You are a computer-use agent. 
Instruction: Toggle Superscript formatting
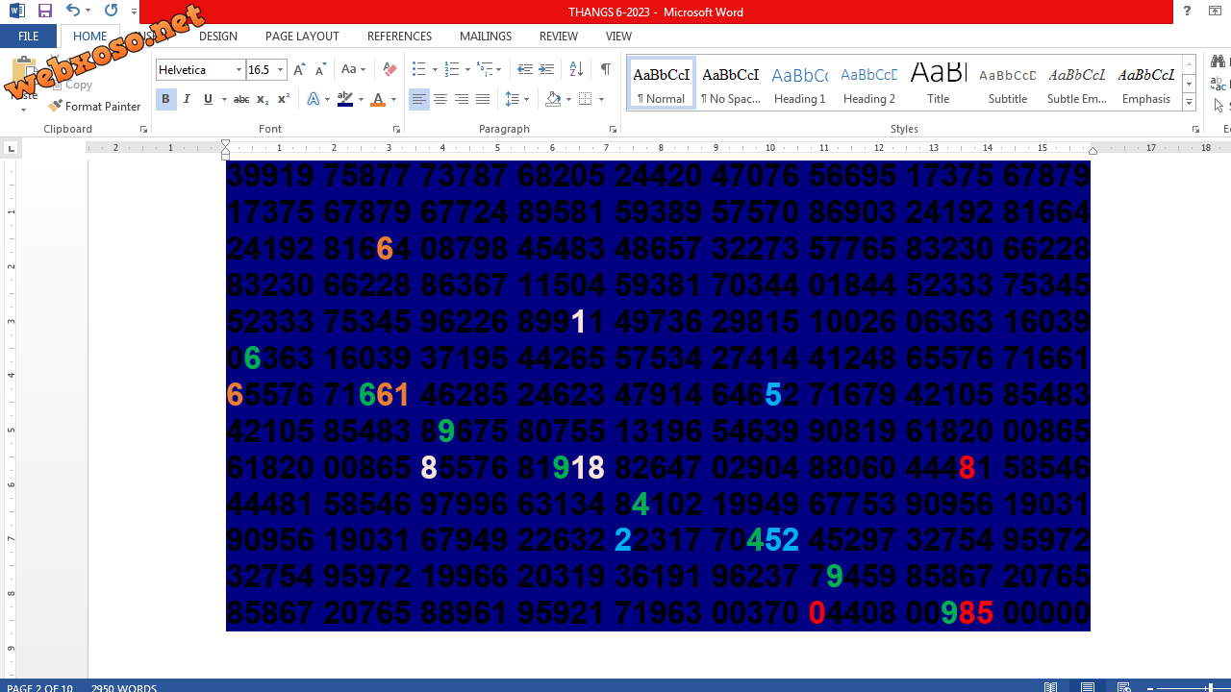[x=284, y=99]
